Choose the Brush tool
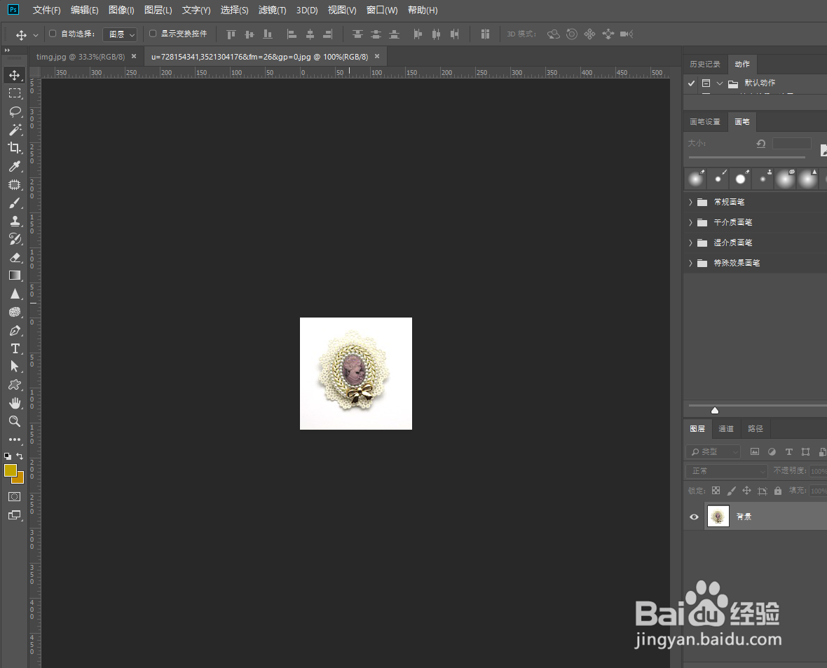This screenshot has height=668, width=827. (15, 203)
